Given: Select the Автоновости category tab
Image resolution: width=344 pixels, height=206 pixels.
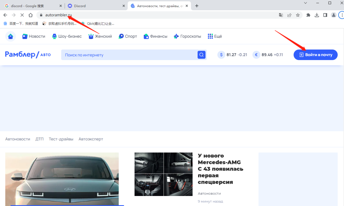Looking at the screenshot, I should point(18,139).
